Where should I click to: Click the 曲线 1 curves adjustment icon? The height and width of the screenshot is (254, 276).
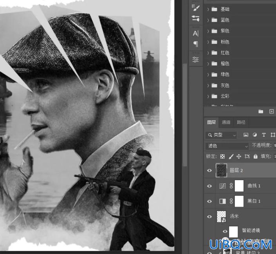pyautogui.click(x=222, y=186)
